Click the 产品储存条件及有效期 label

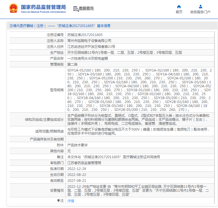pyautogui.click(x=47, y=139)
